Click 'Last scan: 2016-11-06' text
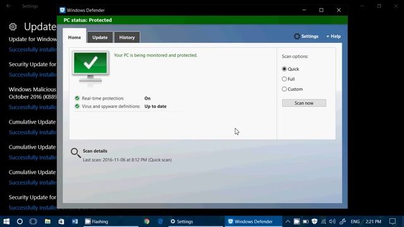 point(128,160)
